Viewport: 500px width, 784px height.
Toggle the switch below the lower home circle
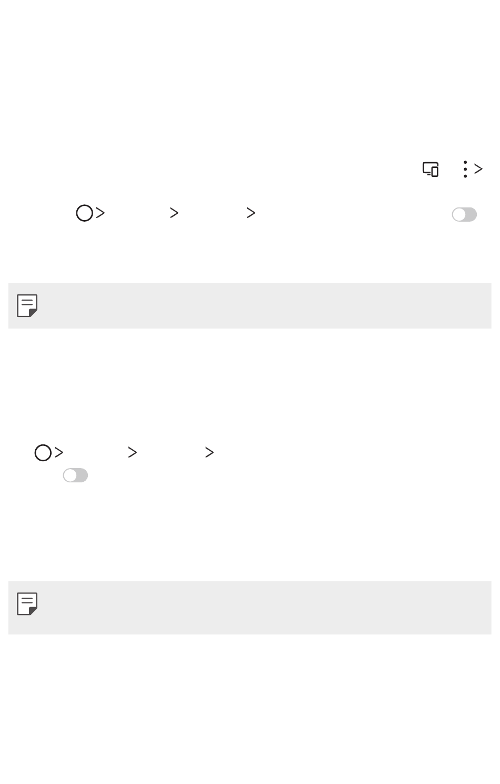click(x=75, y=475)
